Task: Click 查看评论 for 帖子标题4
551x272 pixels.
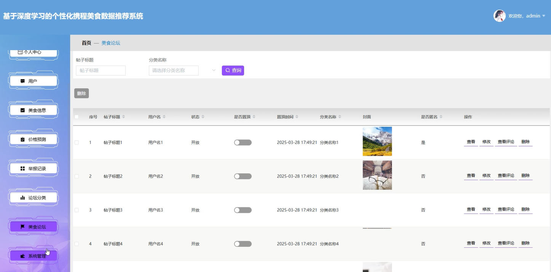Action: [506, 243]
